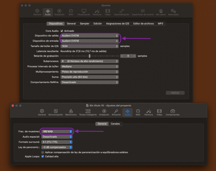216x171 pixels.
Task: Open Dispositivo de entrada dropdown
Action: (x=89, y=41)
